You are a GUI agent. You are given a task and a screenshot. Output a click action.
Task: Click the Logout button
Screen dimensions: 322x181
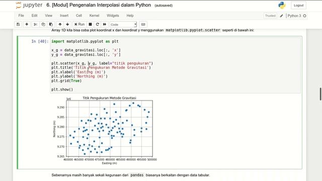click(x=298, y=6)
